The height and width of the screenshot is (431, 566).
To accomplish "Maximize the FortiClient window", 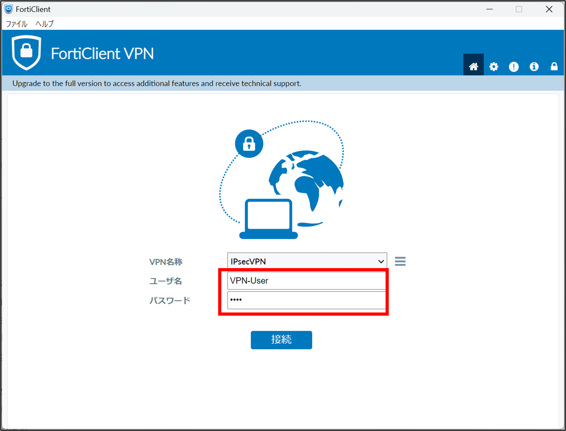I will pyautogui.click(x=519, y=9).
